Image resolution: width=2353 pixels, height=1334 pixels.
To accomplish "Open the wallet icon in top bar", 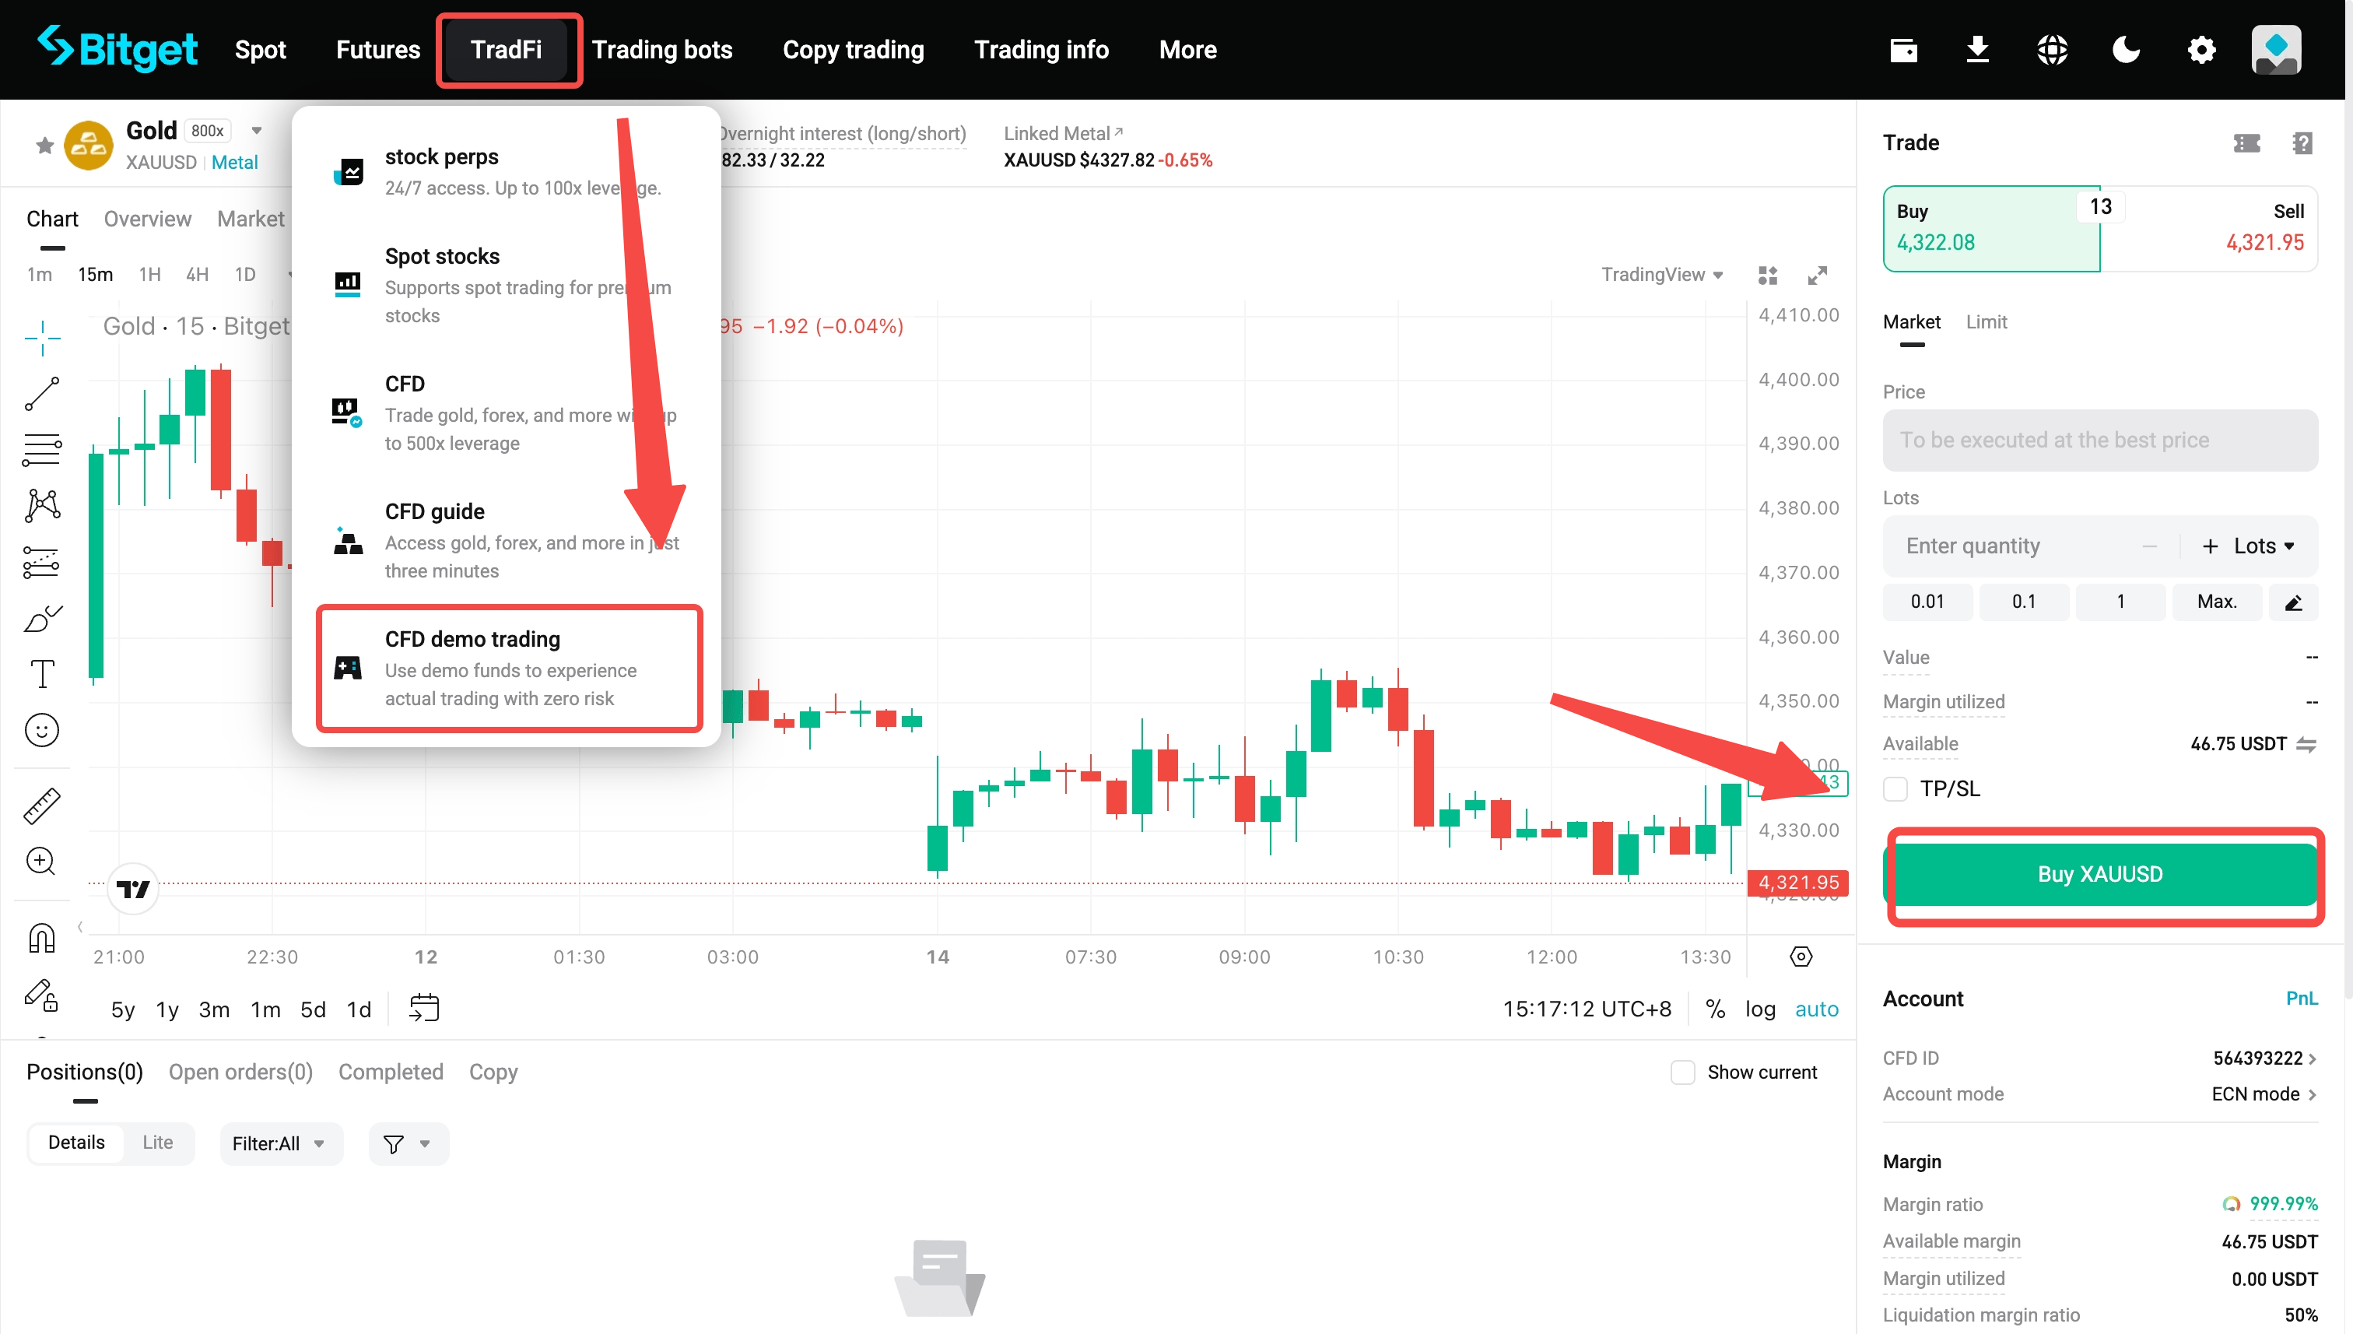I will [x=1903, y=50].
